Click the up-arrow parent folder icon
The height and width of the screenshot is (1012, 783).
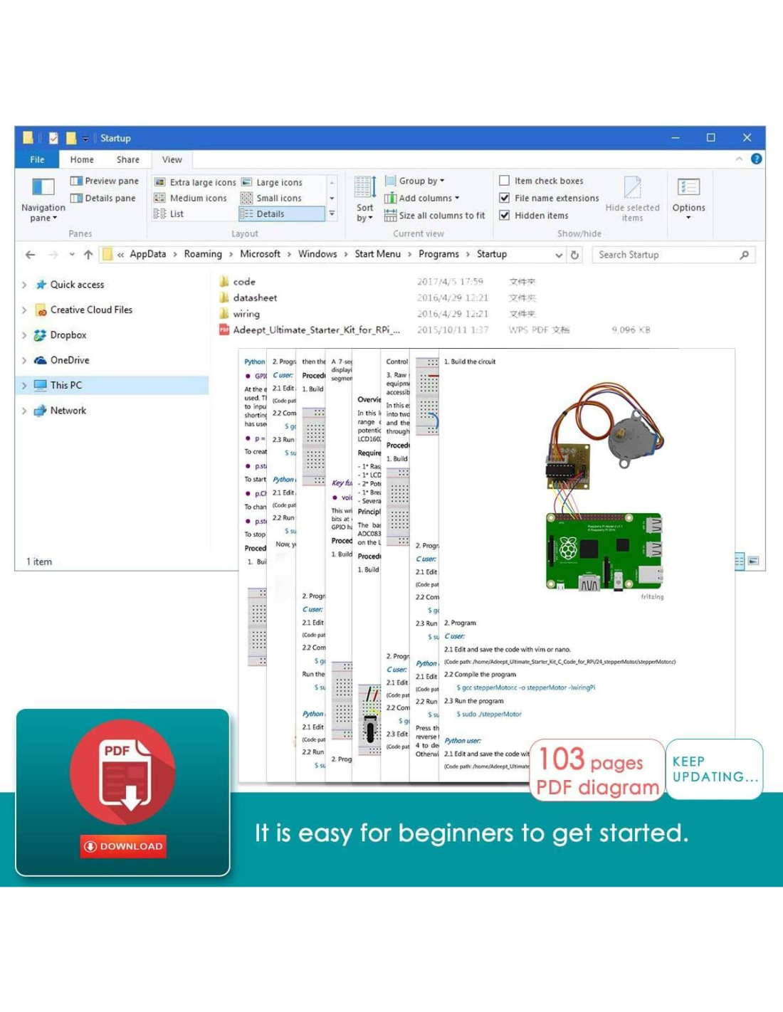[x=88, y=255]
